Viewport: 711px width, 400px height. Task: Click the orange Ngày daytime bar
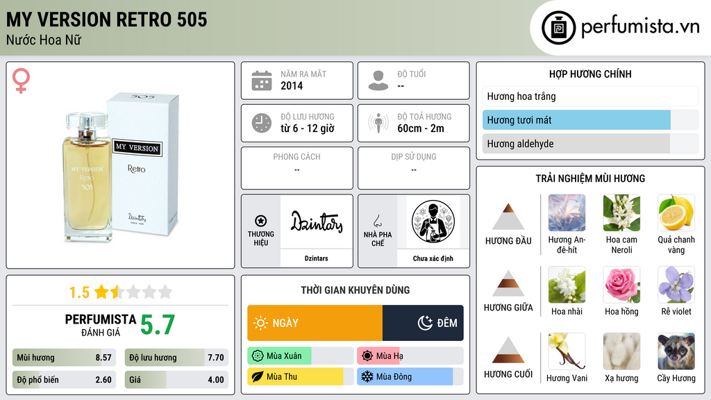click(315, 323)
